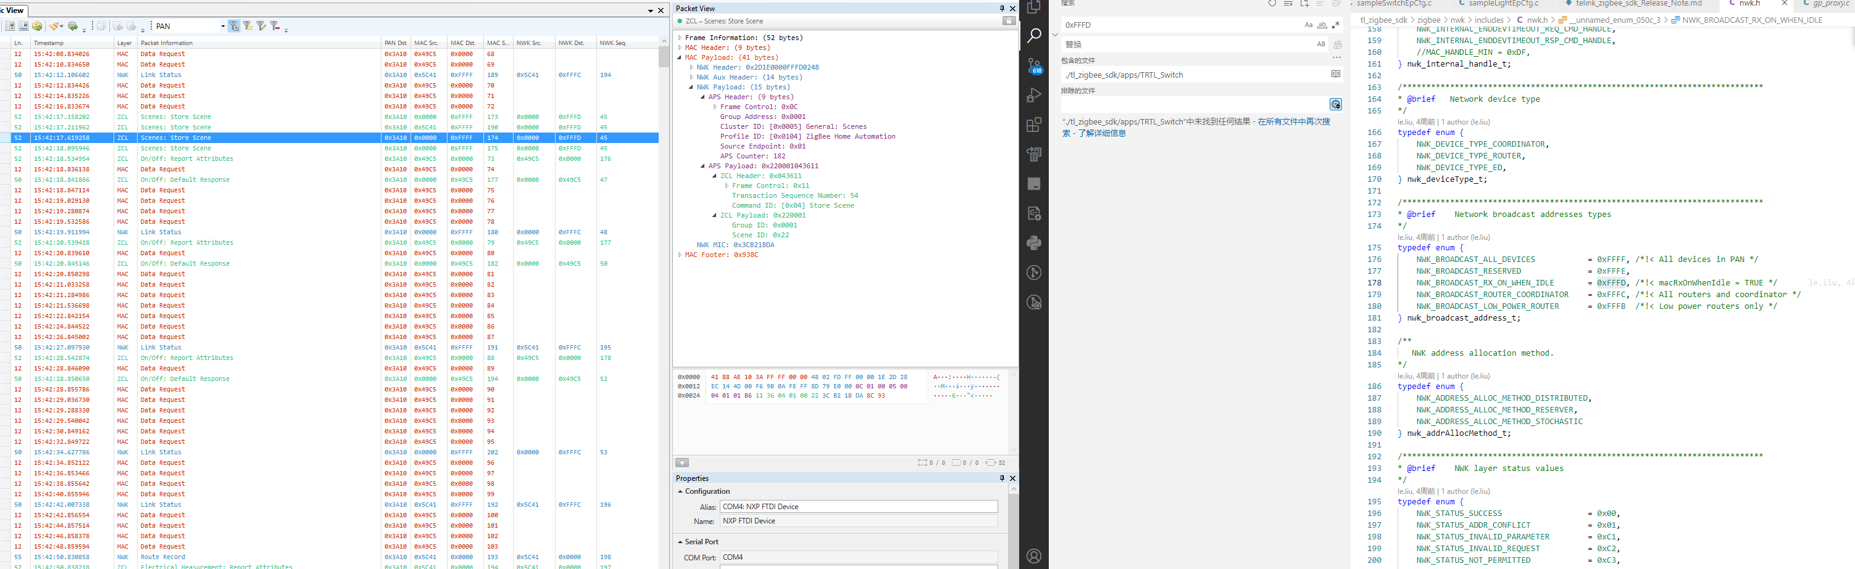The width and height of the screenshot is (1855, 569).
Task: Click the gear options icon in sniffer toolbar
Action: [73, 26]
